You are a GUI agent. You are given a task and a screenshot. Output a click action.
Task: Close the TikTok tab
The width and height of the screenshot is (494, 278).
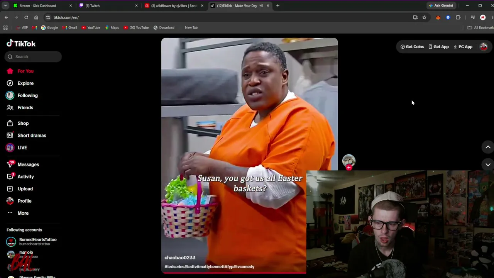[268, 6]
